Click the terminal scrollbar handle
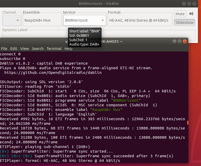The height and width of the screenshot is (166, 201). (x=188, y=123)
